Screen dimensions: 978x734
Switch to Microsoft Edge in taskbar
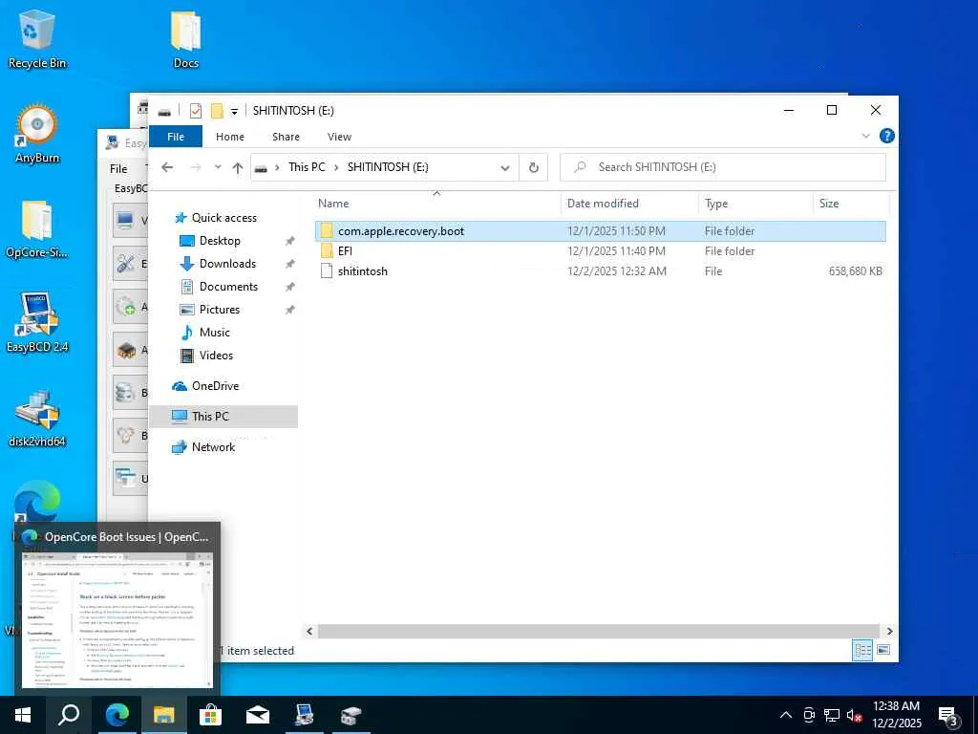point(117,715)
